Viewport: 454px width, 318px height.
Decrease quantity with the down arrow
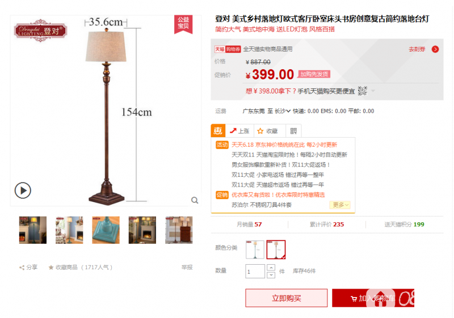tap(271, 274)
